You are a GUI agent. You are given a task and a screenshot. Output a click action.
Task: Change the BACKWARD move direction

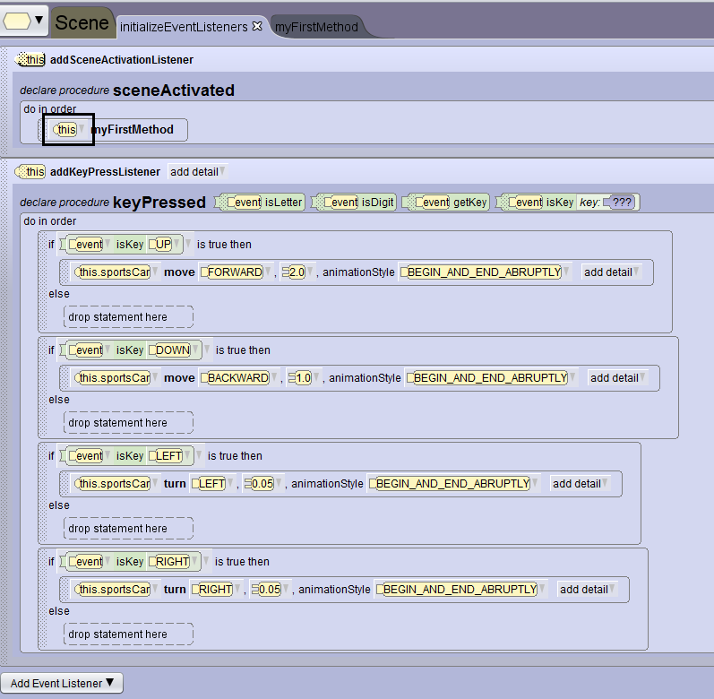(238, 378)
